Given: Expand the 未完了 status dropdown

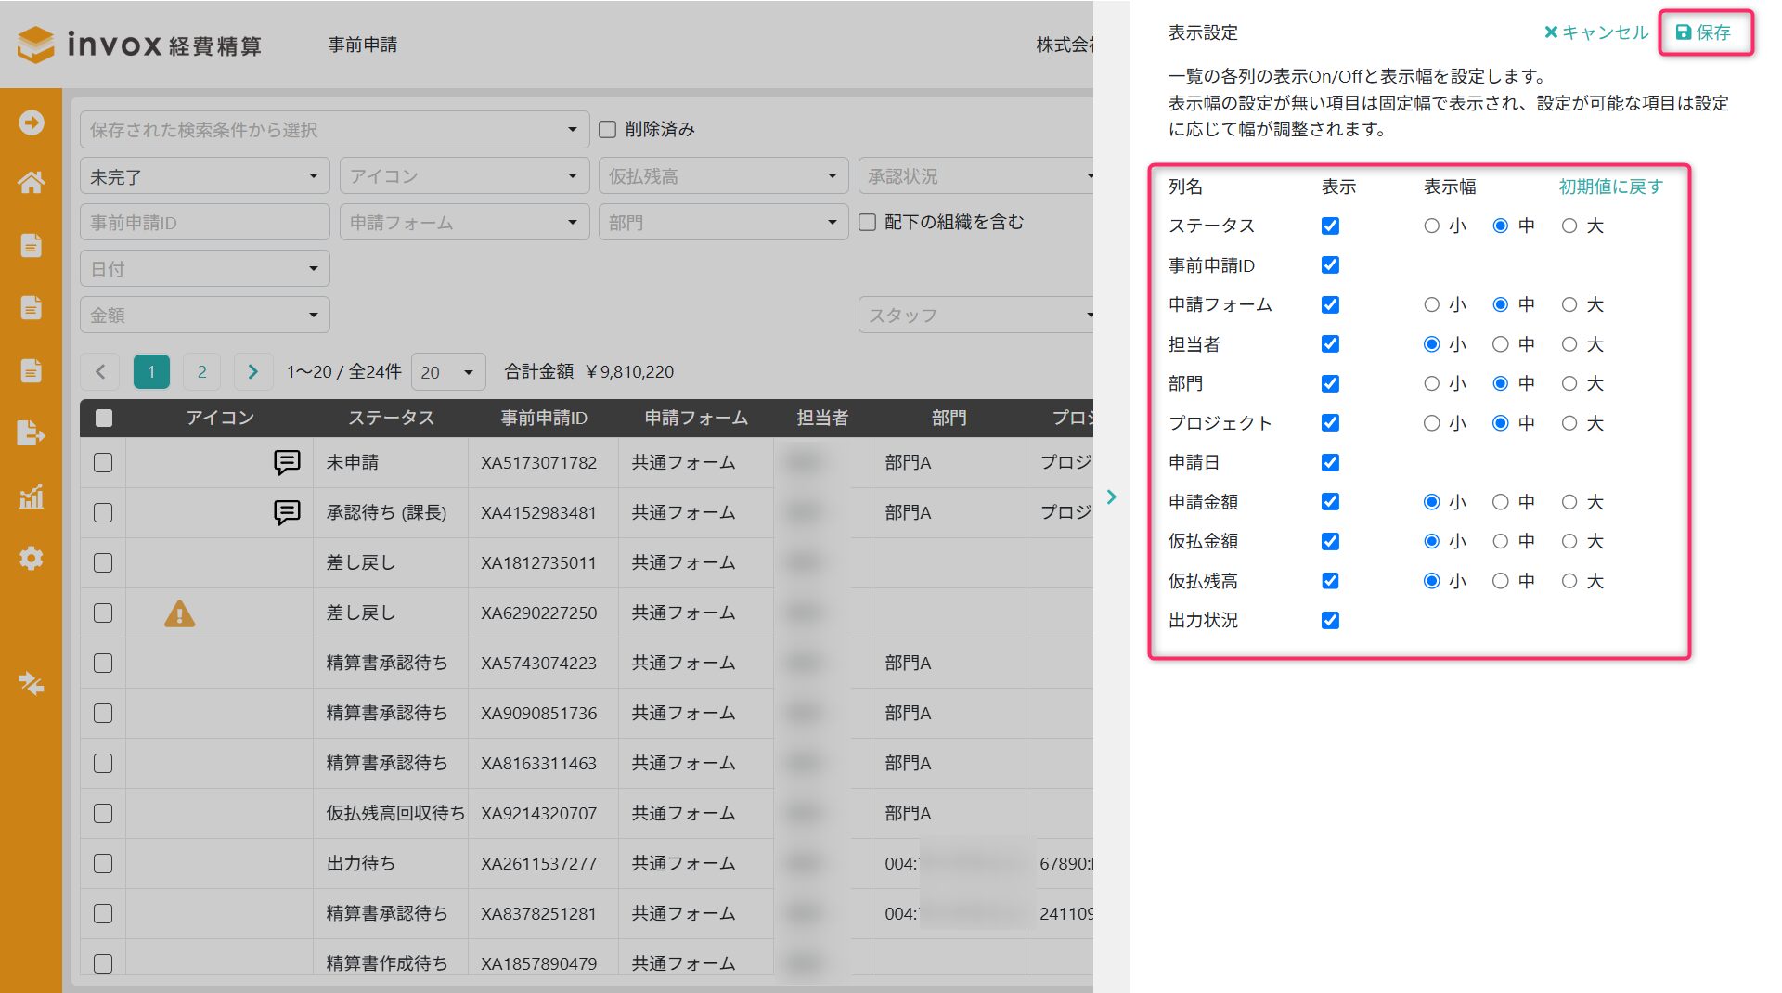Looking at the screenshot, I should coord(204,176).
